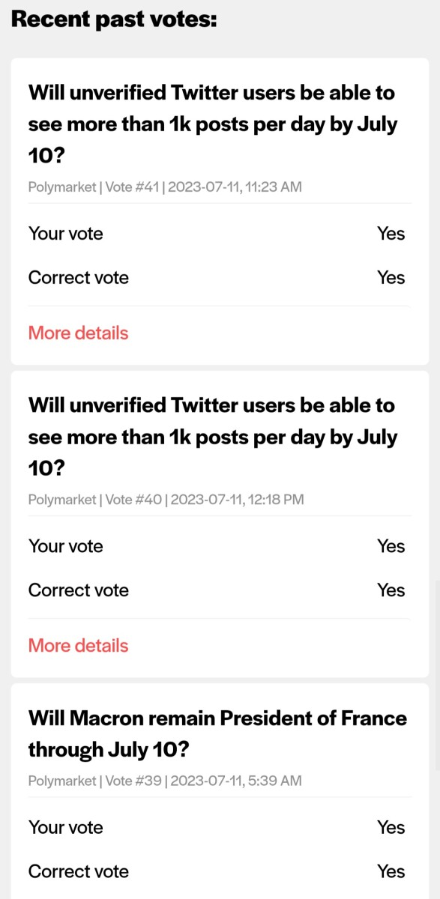Click Your vote Yes value in Vote #40 card
440x899 pixels.
click(x=391, y=546)
